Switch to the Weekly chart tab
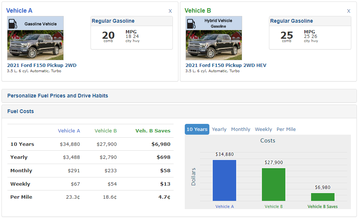This screenshot has width=358, height=218. 263,129
